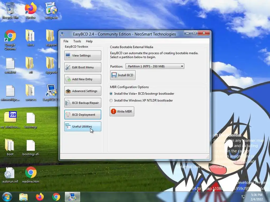Image resolution: width=270 pixels, height=202 pixels.
Task: Select the EasyBCD desktop shortcut
Action: click(51, 93)
